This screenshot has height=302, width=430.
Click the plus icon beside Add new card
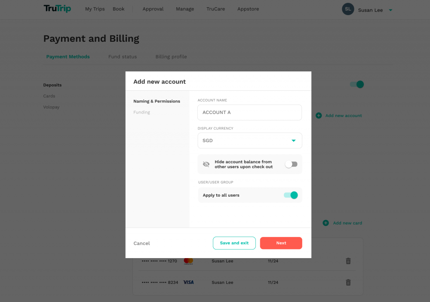[x=326, y=223]
